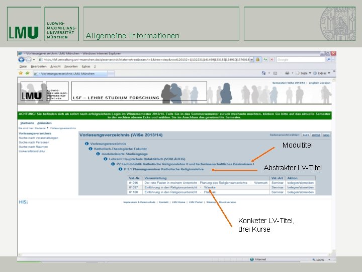Open Suche nach Veranstaltungen in sidebar
Screen dimensions: 362x272
[x=38, y=138]
